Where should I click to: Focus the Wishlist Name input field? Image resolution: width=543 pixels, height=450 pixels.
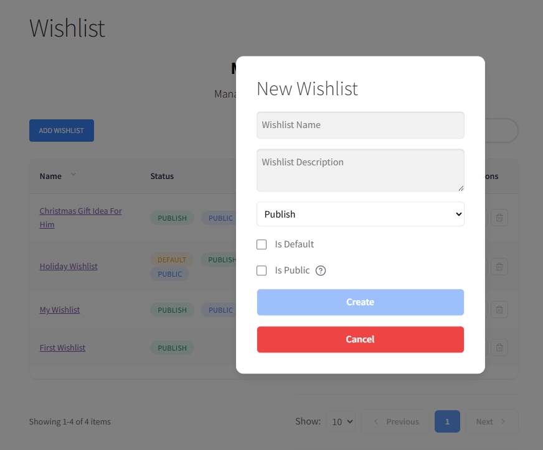coord(360,125)
